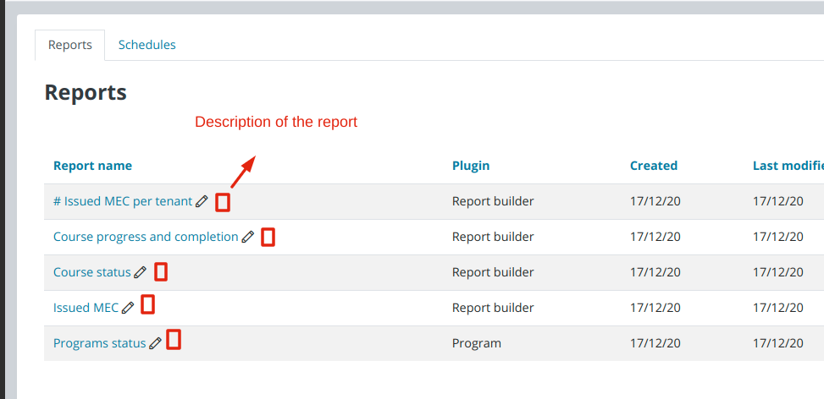Sort reports by Plugin column header
The height and width of the screenshot is (399, 824).
[471, 166]
